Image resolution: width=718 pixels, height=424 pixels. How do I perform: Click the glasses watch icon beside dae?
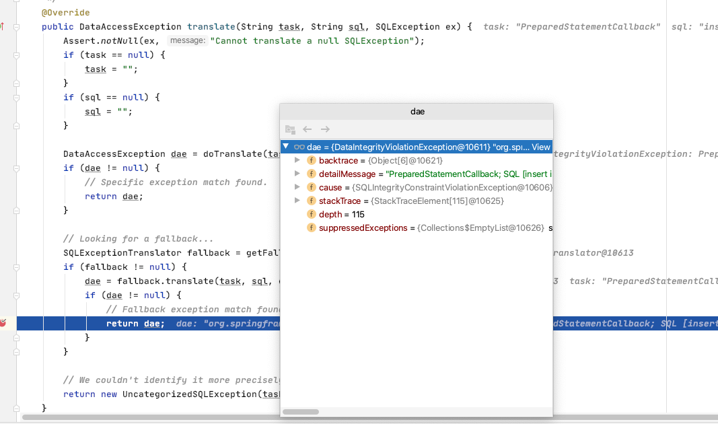(x=299, y=147)
